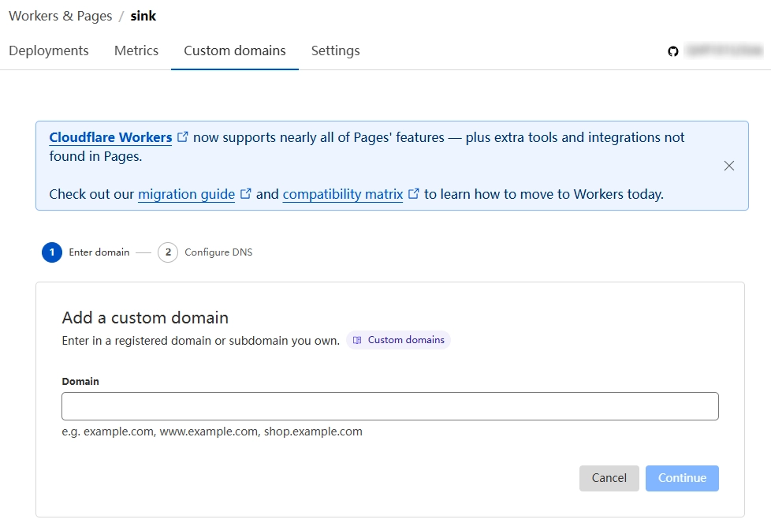
Task: Click the step 2 circle indicator
Action: pyautogui.click(x=168, y=252)
